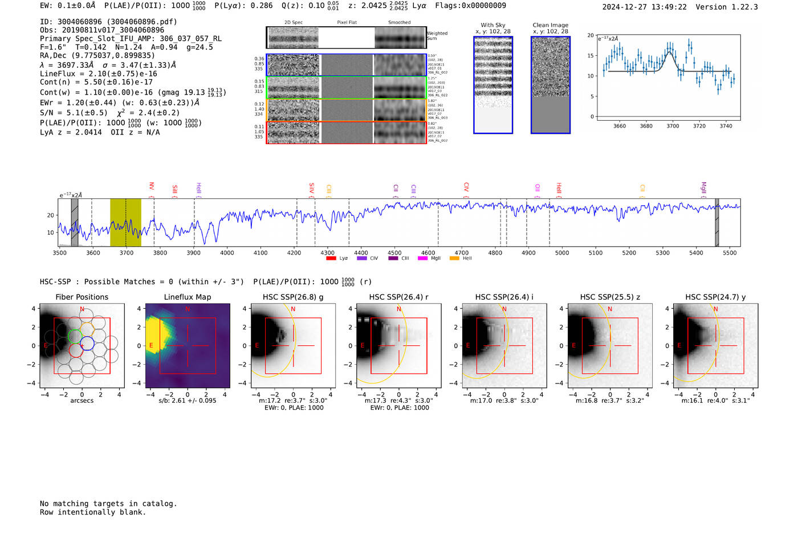Click the NV line label above spectrum

point(152,187)
